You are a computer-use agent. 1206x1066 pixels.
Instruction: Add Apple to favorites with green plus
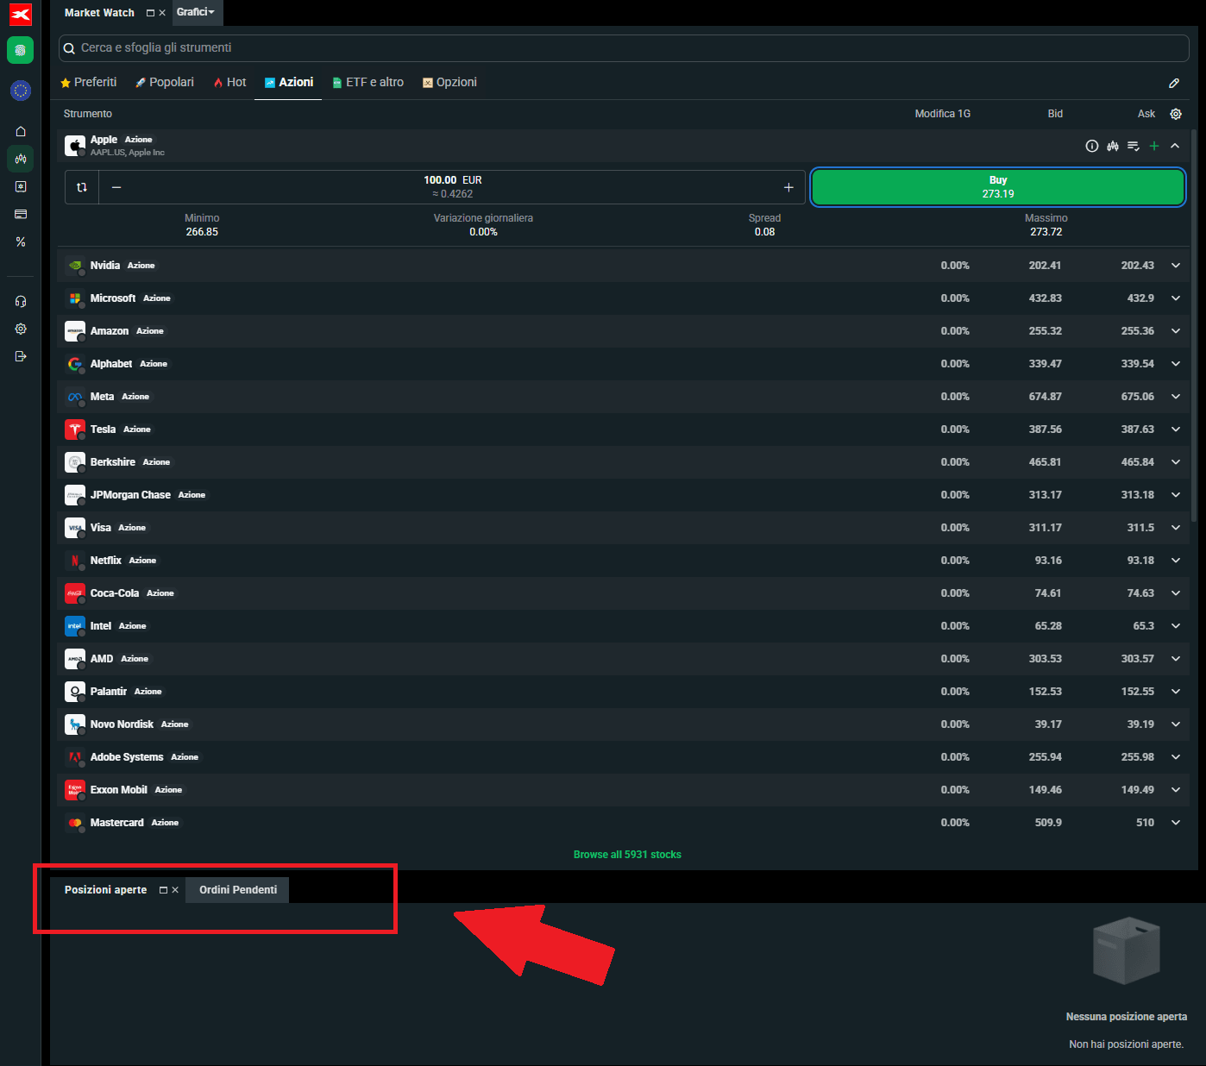(1154, 146)
